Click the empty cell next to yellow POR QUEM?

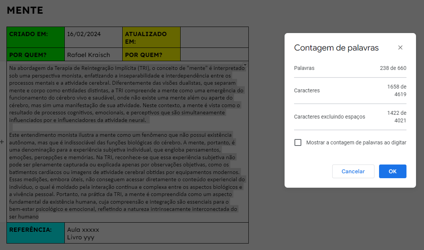click(214, 54)
